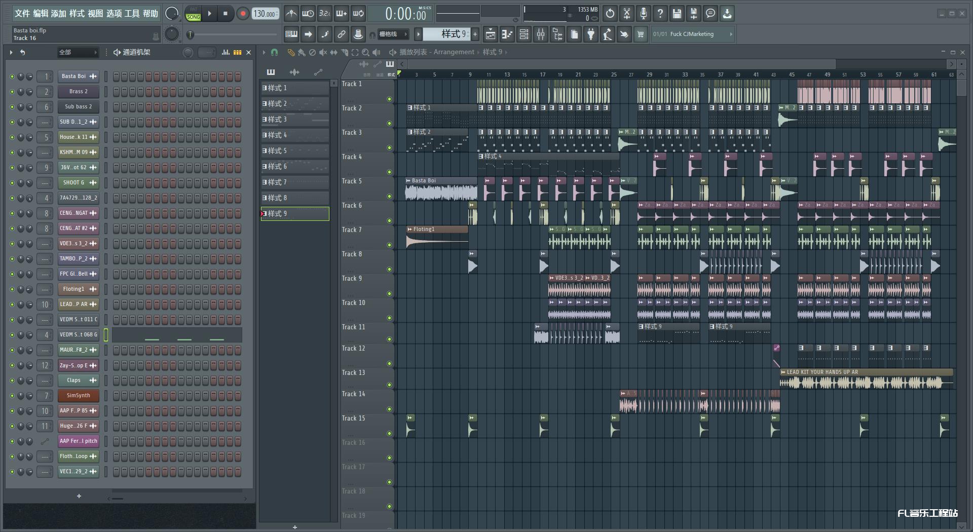Toggle playlist snap magnet icon
Screen dimensions: 973x532
[274, 52]
